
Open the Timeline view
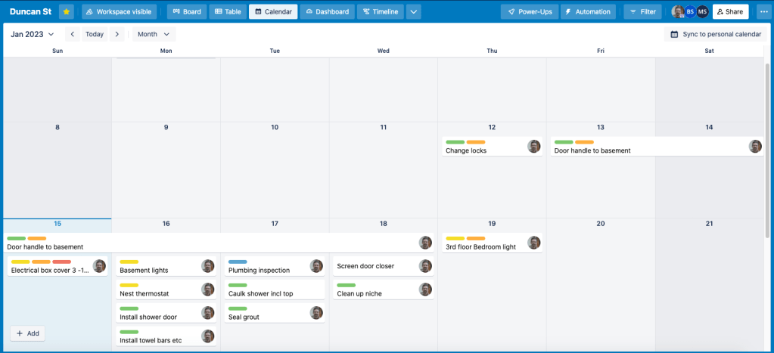pyautogui.click(x=380, y=12)
